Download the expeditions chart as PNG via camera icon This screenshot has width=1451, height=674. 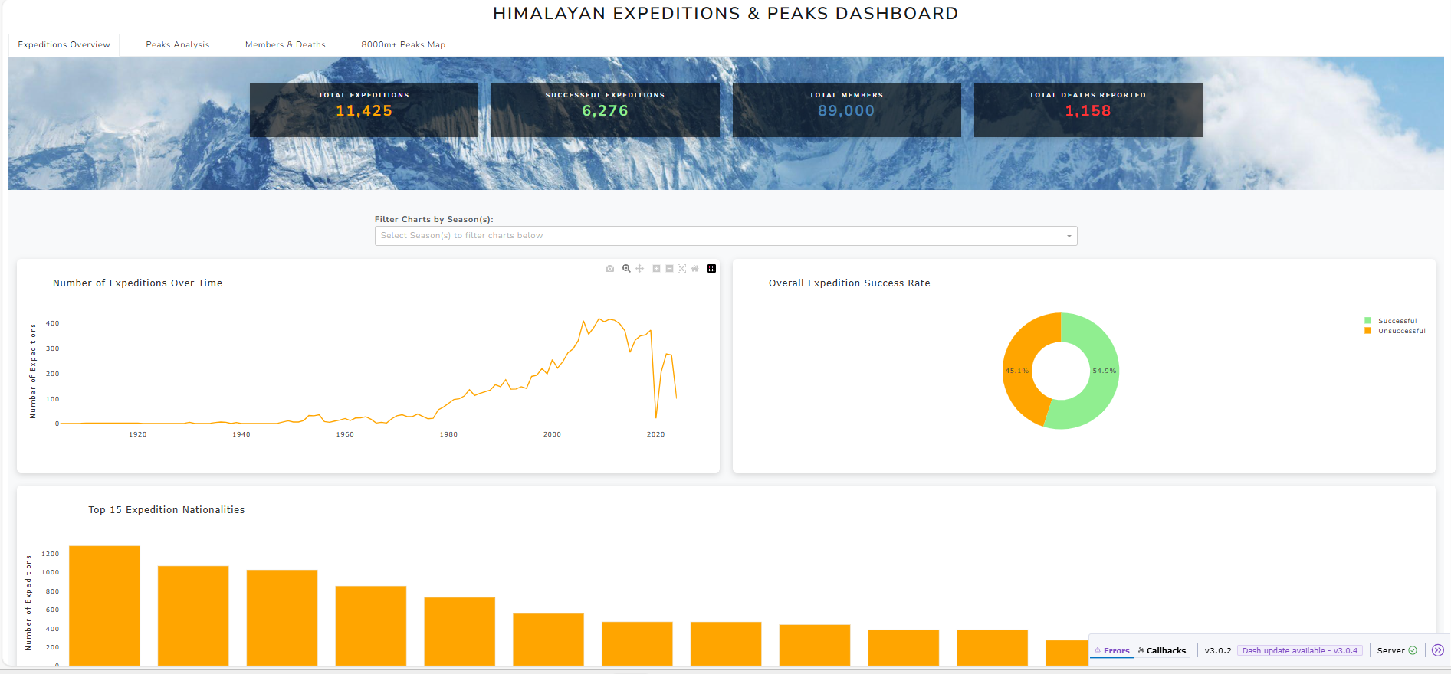609,269
